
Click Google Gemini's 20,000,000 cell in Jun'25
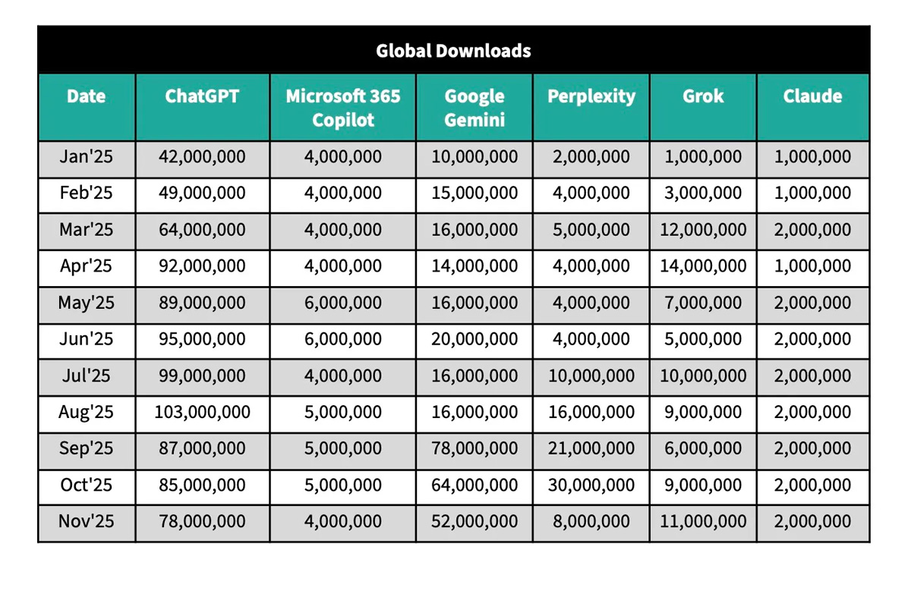pos(474,339)
